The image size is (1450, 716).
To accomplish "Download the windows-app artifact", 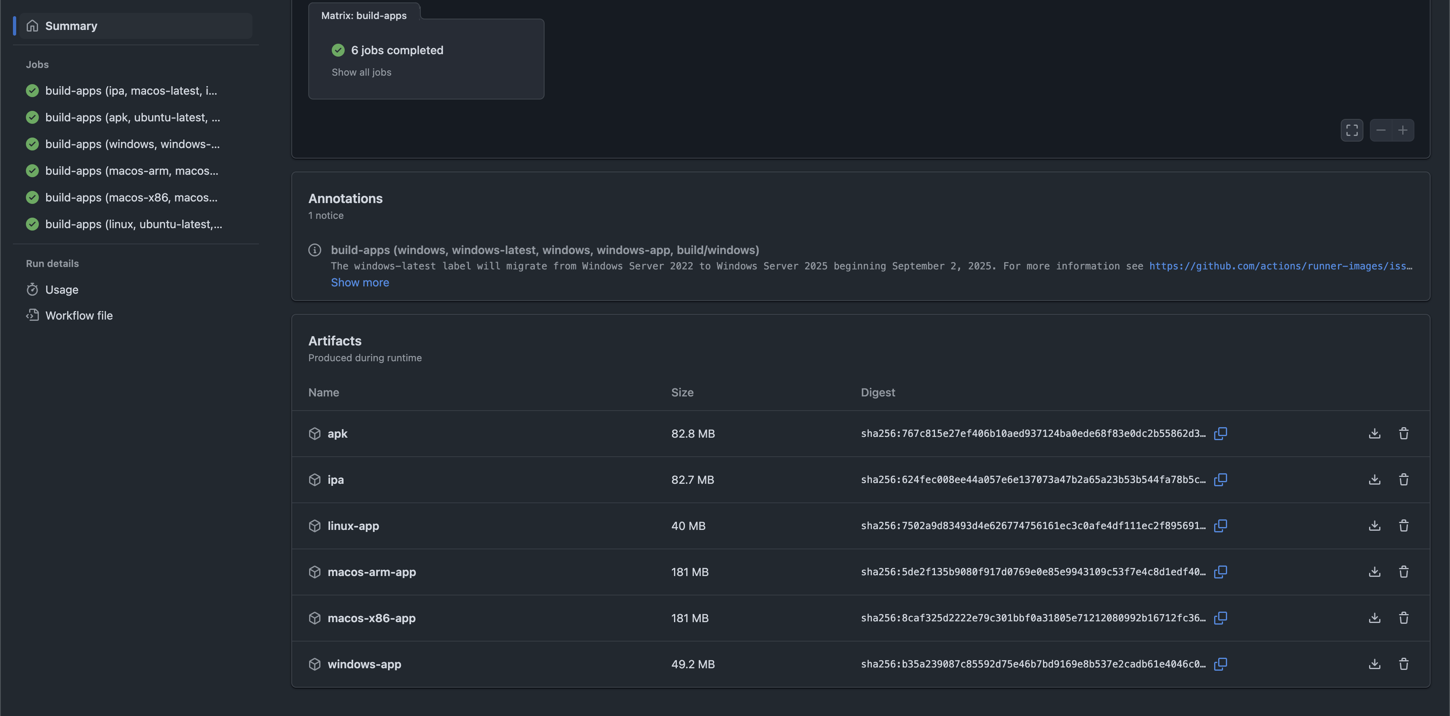I will click(1374, 664).
